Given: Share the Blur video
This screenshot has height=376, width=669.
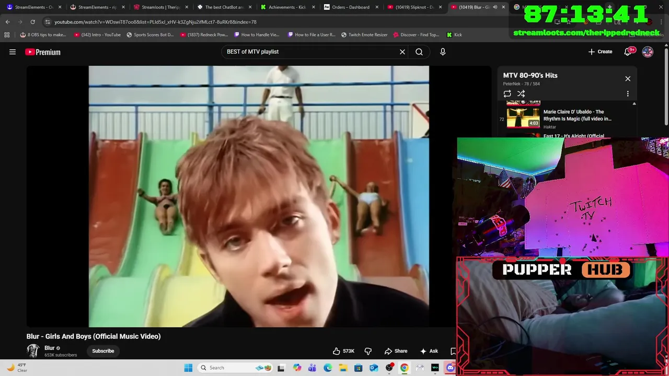Looking at the screenshot, I should [x=396, y=351].
